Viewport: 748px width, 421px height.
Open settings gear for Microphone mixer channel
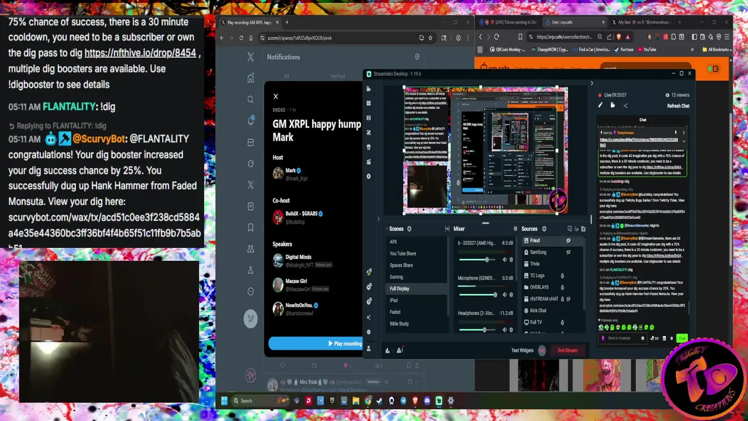[x=511, y=294]
